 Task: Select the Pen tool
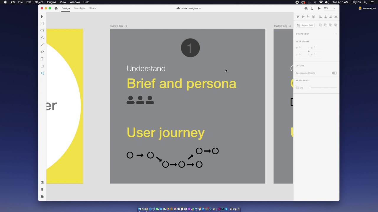[x=42, y=52]
